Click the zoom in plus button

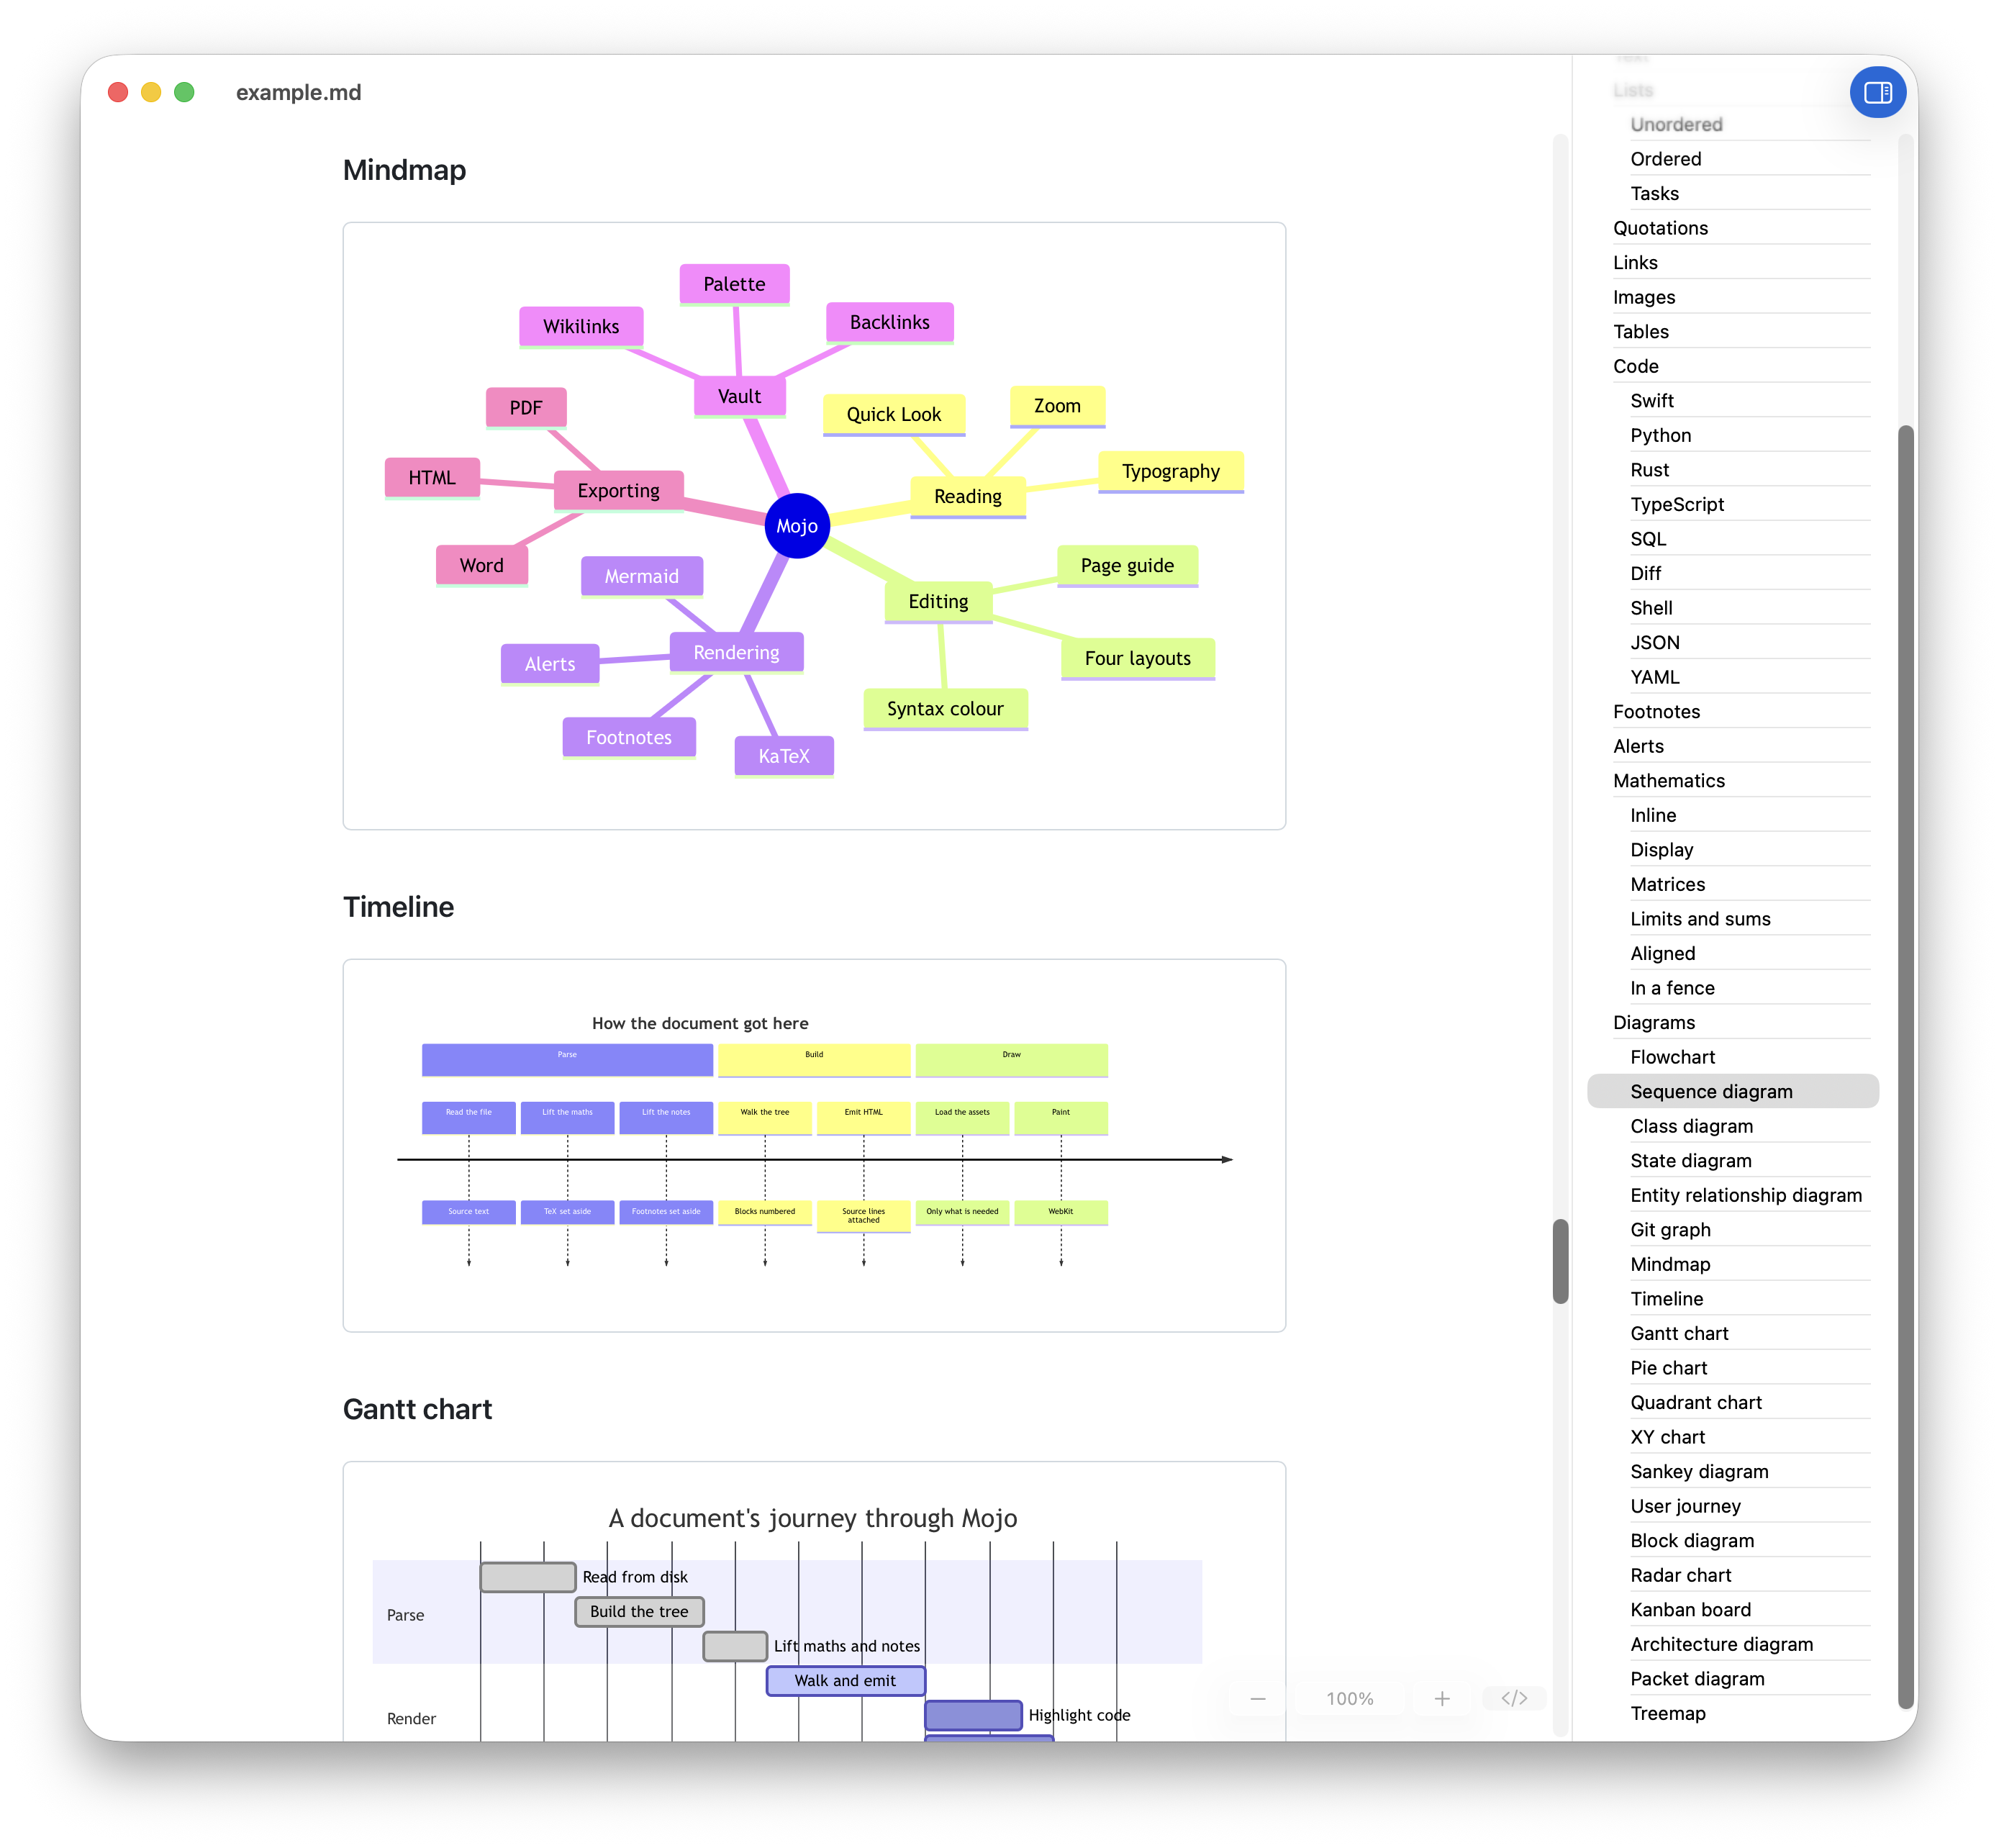click(1441, 1698)
